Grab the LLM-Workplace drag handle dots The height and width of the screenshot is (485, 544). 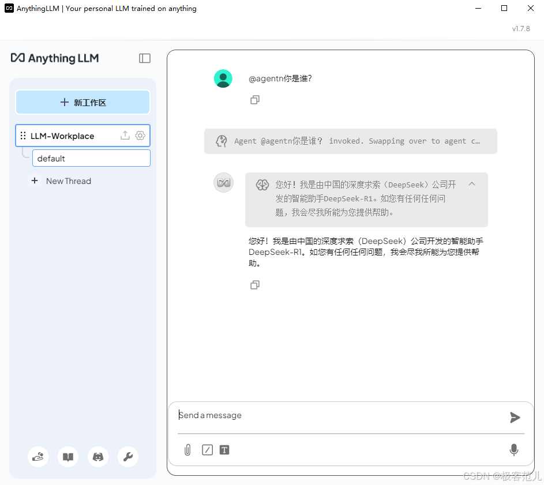(x=23, y=136)
